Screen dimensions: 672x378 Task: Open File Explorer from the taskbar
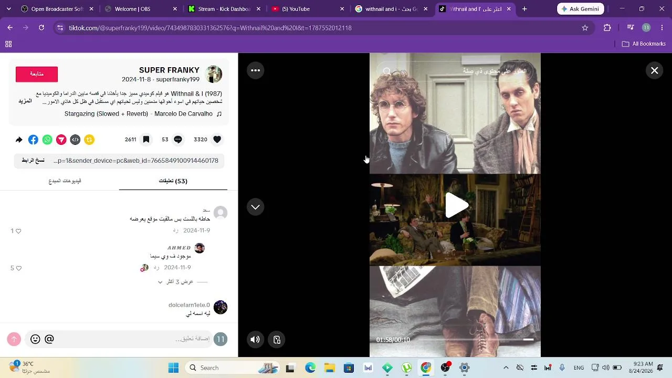tap(329, 368)
